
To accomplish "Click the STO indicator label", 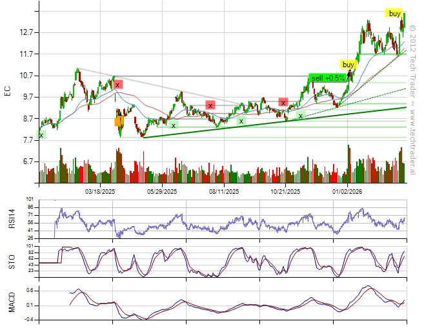I will tap(12, 262).
